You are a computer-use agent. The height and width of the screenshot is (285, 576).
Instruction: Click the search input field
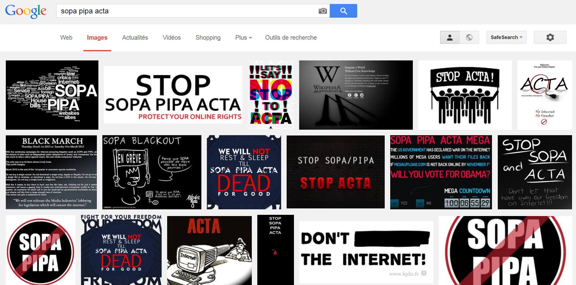(186, 11)
